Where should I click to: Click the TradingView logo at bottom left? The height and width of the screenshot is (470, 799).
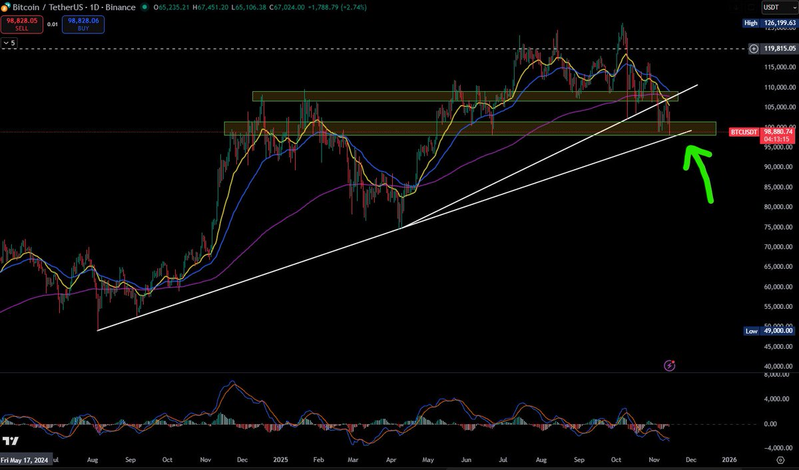click(10, 441)
